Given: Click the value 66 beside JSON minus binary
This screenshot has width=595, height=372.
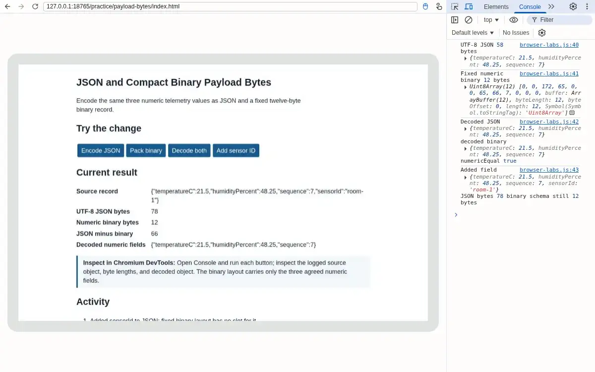Looking at the screenshot, I should point(155,234).
